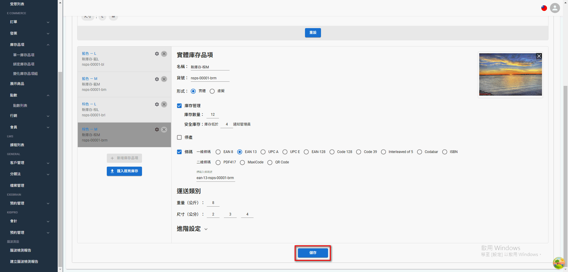568x272 pixels.
Task: Remove the 棕色 – L variant
Action: click(x=164, y=104)
